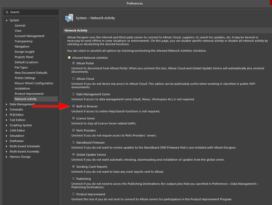Select Mouse Wheel Configuration settings
The height and width of the screenshot is (205, 272).
[x=34, y=83]
